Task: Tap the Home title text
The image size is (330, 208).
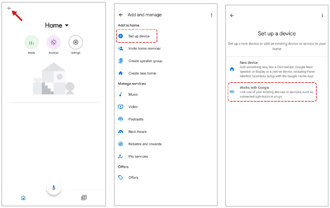Action: tap(54, 25)
